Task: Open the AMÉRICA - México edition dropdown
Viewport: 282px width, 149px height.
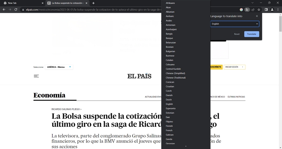Action: (x=59, y=67)
